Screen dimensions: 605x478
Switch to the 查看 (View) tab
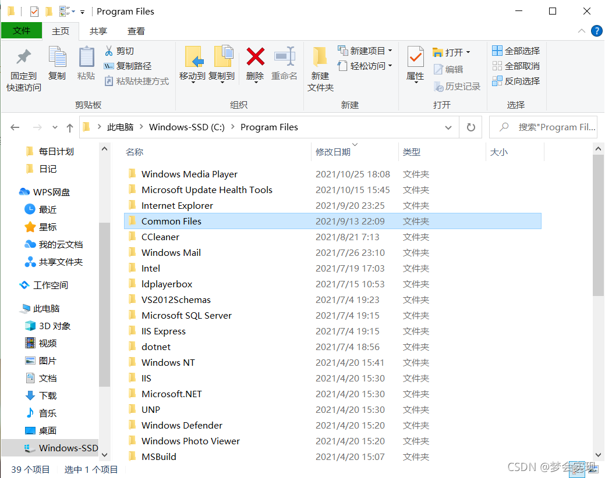(136, 31)
